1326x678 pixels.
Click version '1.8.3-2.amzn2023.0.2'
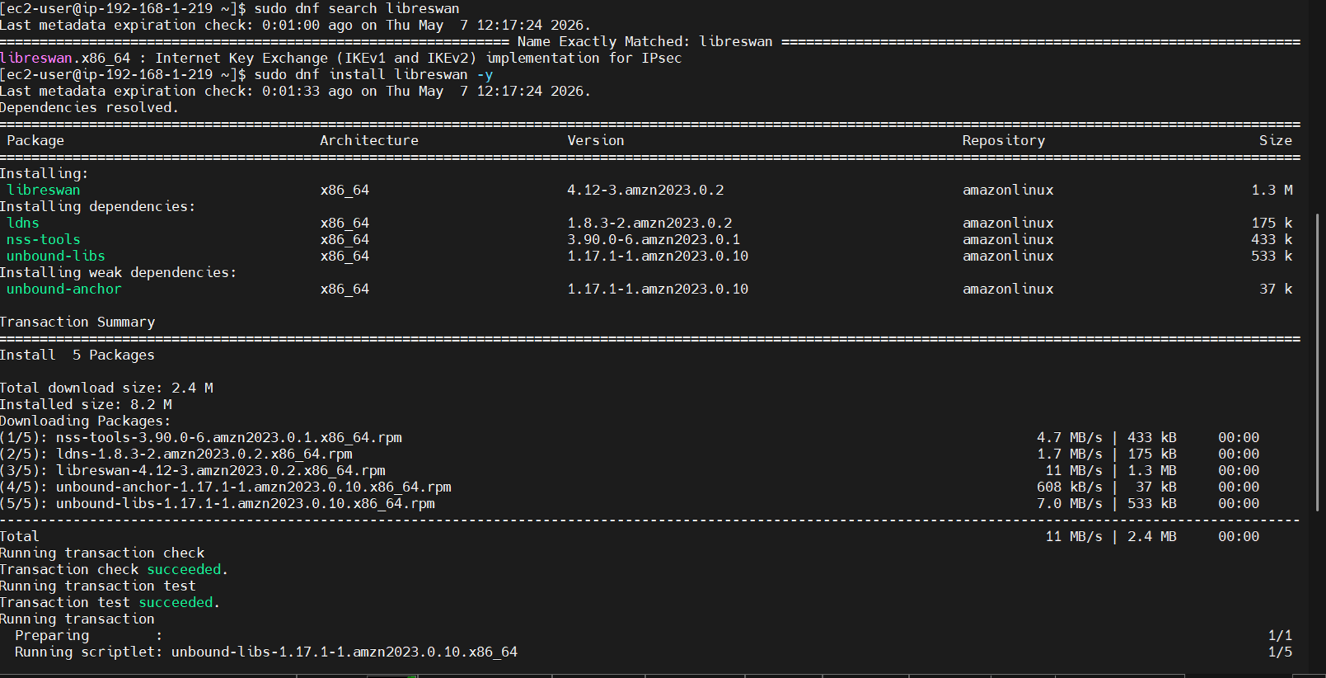pos(649,223)
